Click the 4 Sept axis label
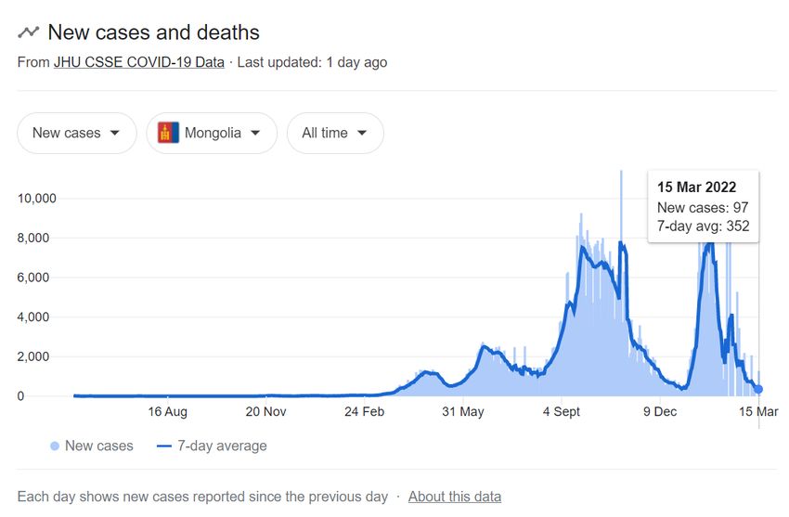This screenshot has height=517, width=789. (561, 411)
